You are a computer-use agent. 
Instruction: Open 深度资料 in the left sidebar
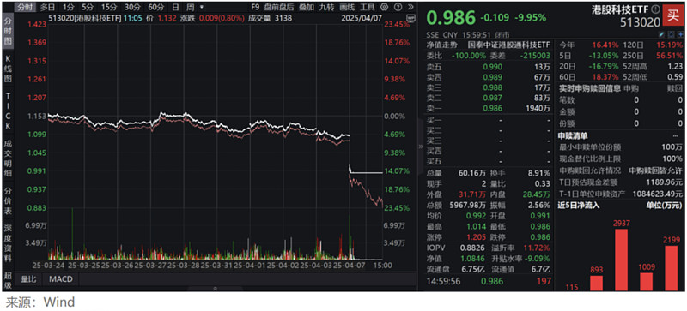pyautogui.click(x=8, y=243)
